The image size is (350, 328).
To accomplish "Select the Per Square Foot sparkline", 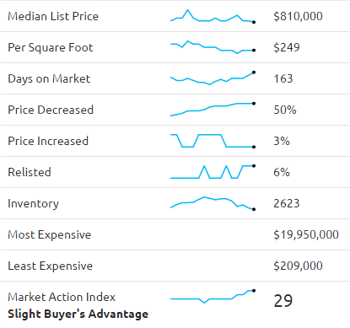I will [213, 47].
